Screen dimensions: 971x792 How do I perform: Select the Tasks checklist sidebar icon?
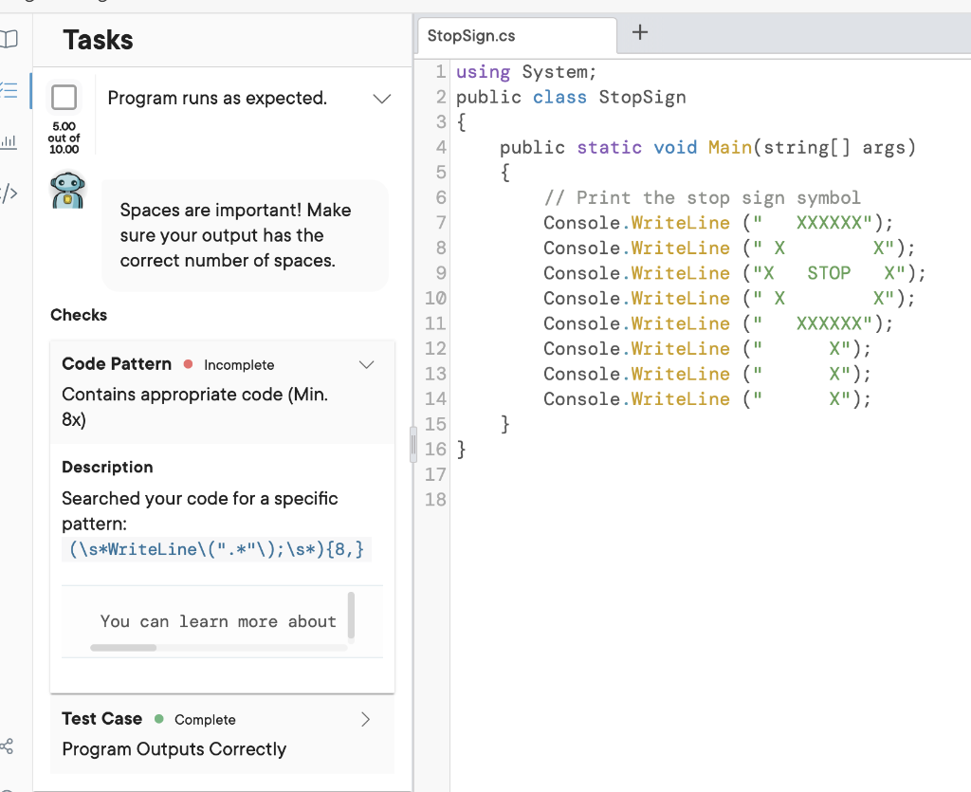9,91
